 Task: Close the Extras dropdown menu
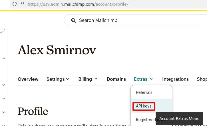[x=143, y=79]
